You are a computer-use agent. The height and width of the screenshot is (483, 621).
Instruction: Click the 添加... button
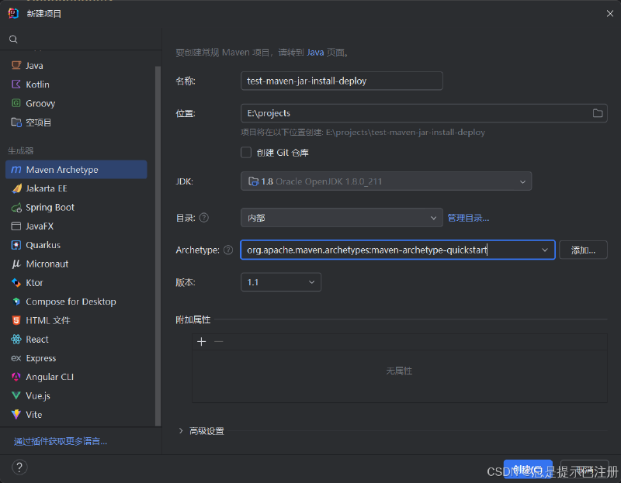pyautogui.click(x=583, y=250)
